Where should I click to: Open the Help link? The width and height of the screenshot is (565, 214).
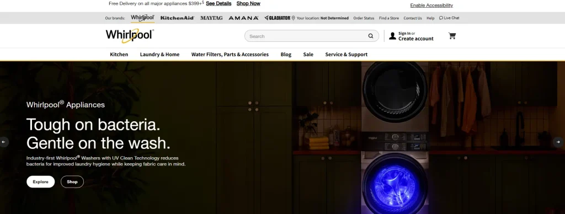pos(430,18)
